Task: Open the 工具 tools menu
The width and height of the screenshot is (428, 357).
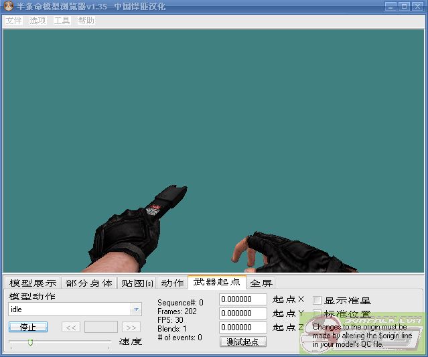Action: tap(62, 21)
